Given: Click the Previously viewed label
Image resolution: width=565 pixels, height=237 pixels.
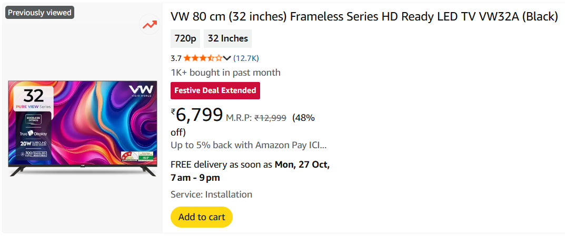Looking at the screenshot, I should coord(39,13).
